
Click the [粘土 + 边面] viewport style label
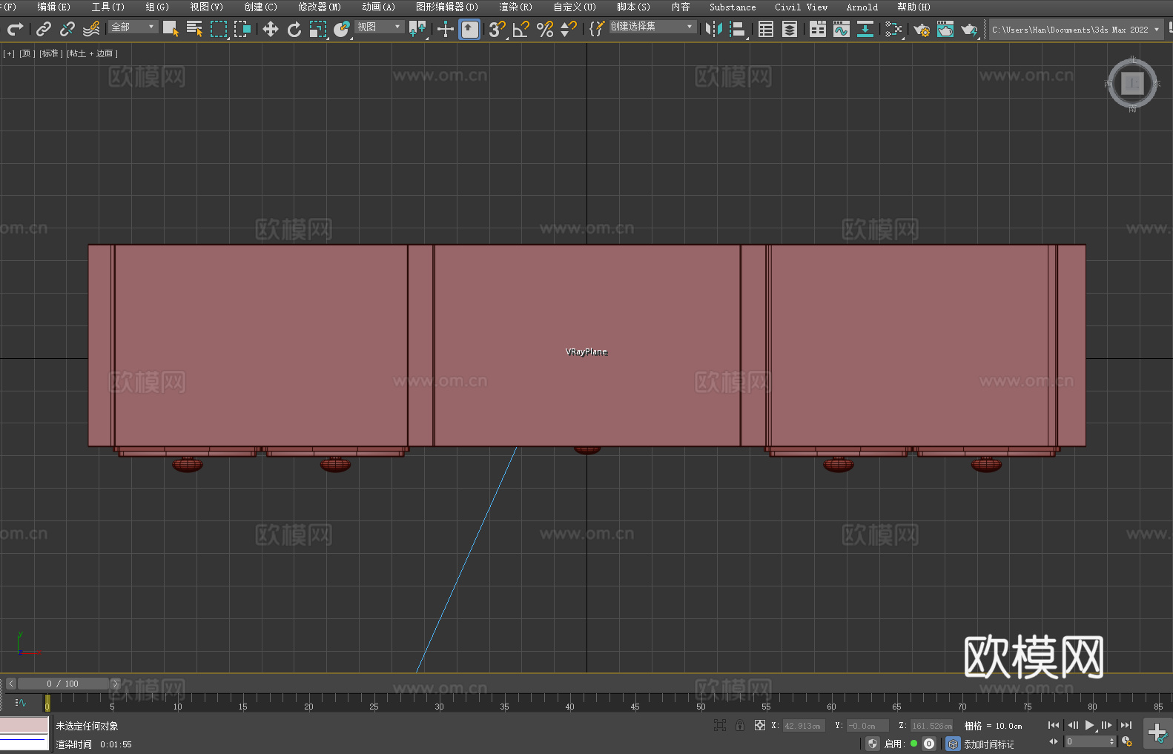tap(92, 53)
